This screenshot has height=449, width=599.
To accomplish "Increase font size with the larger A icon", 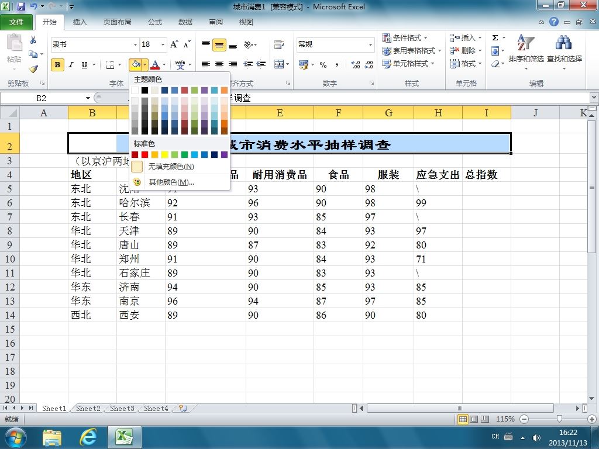I will 174,44.
